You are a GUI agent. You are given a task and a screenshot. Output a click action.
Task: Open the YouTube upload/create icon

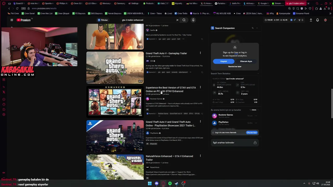pyautogui.click(x=311, y=20)
